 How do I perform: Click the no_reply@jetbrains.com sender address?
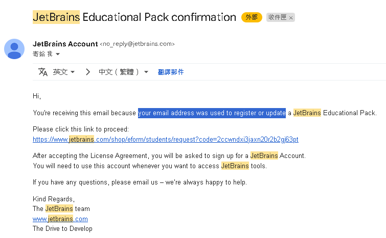coord(137,44)
